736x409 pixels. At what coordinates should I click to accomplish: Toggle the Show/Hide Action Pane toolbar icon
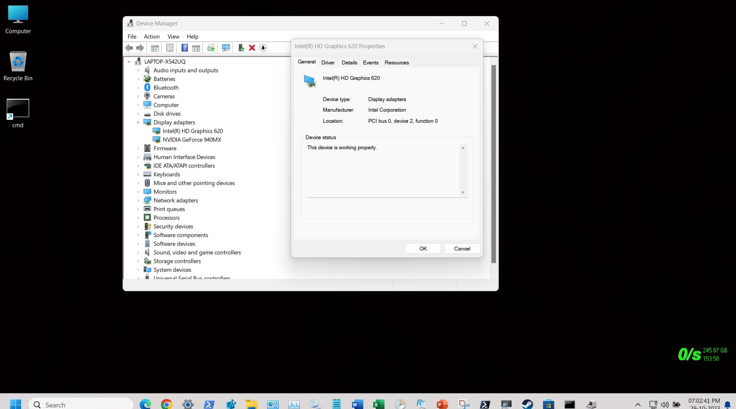click(196, 48)
